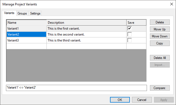Cancel the dialog

[x=142, y=100]
